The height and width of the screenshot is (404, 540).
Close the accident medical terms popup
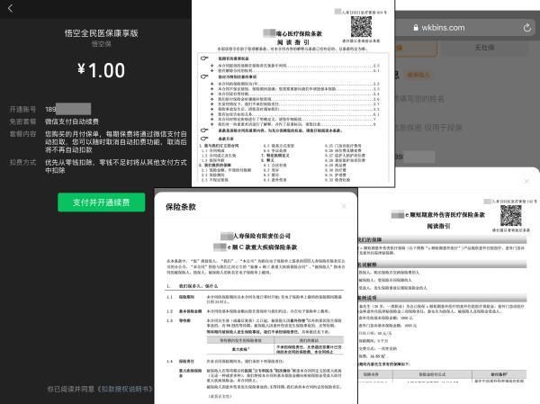point(526,181)
